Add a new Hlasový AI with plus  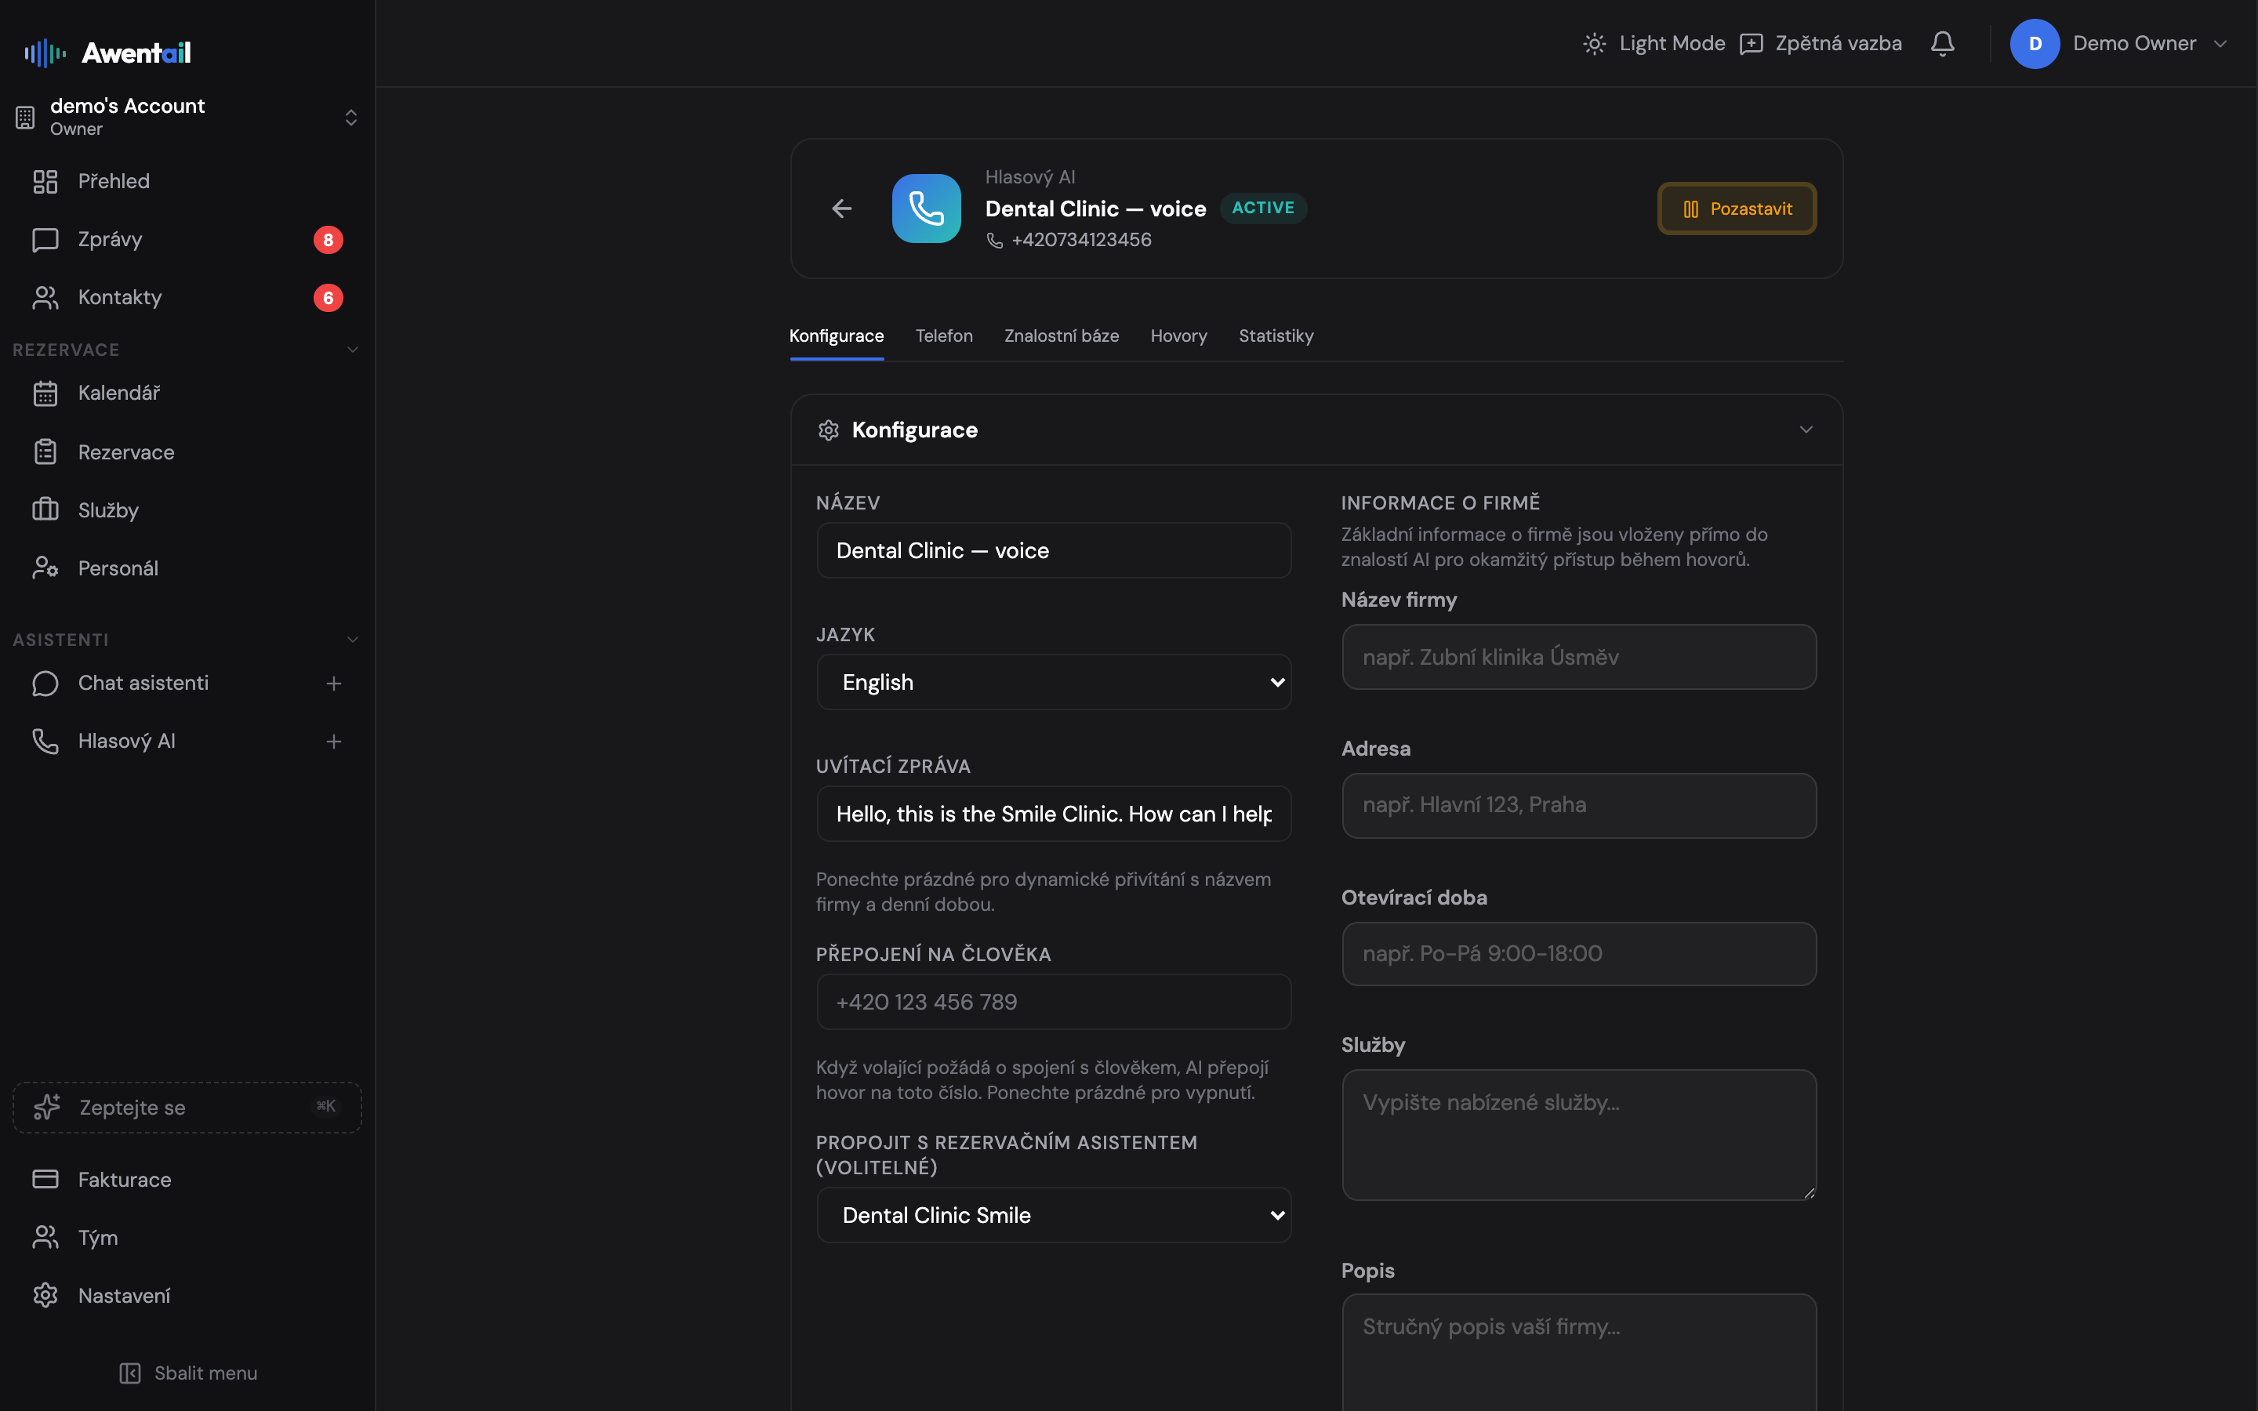(x=333, y=742)
